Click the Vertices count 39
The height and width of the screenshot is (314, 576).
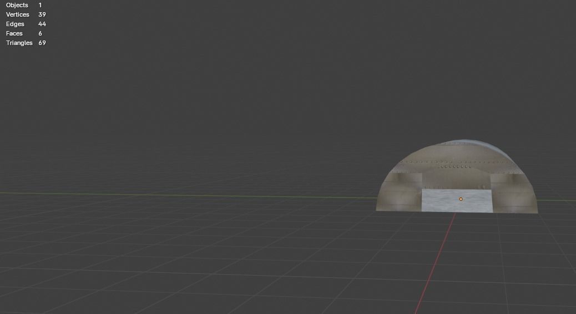click(x=42, y=14)
